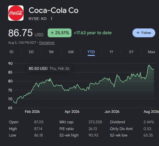159x146 pixels.
Task: Select the Max time range tab
Action: click(x=152, y=52)
